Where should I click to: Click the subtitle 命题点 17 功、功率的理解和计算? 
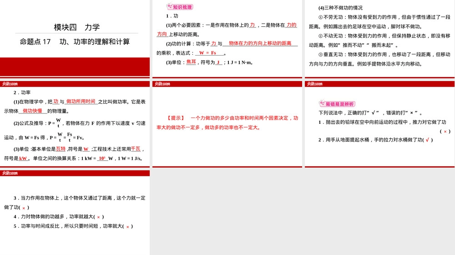75,42
